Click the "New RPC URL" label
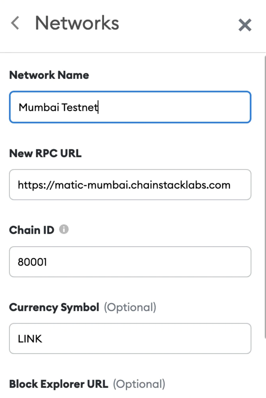 coord(45,153)
